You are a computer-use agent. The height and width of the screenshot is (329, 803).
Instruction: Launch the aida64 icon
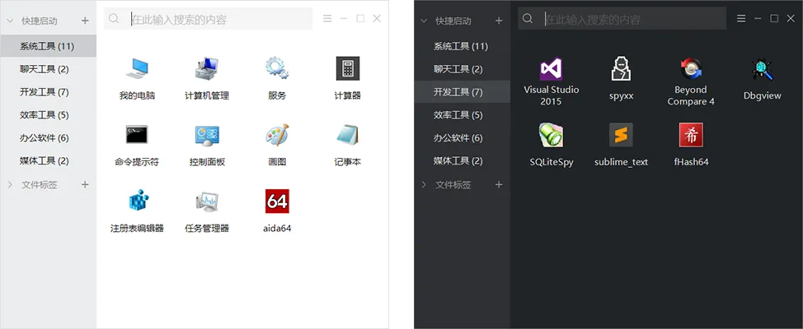point(277,202)
